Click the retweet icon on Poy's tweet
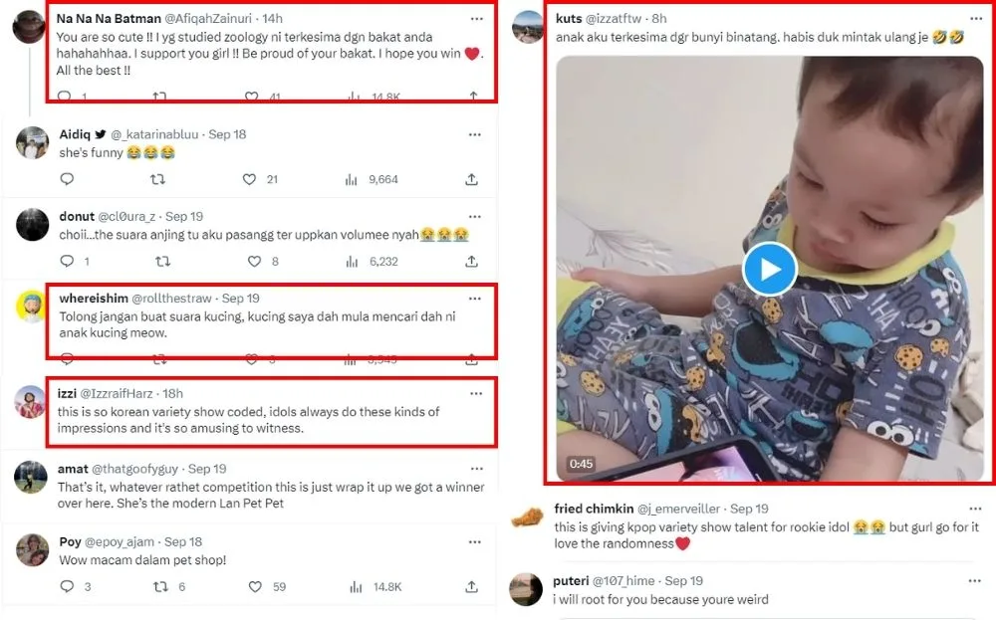This screenshot has height=620, width=996. click(x=157, y=587)
